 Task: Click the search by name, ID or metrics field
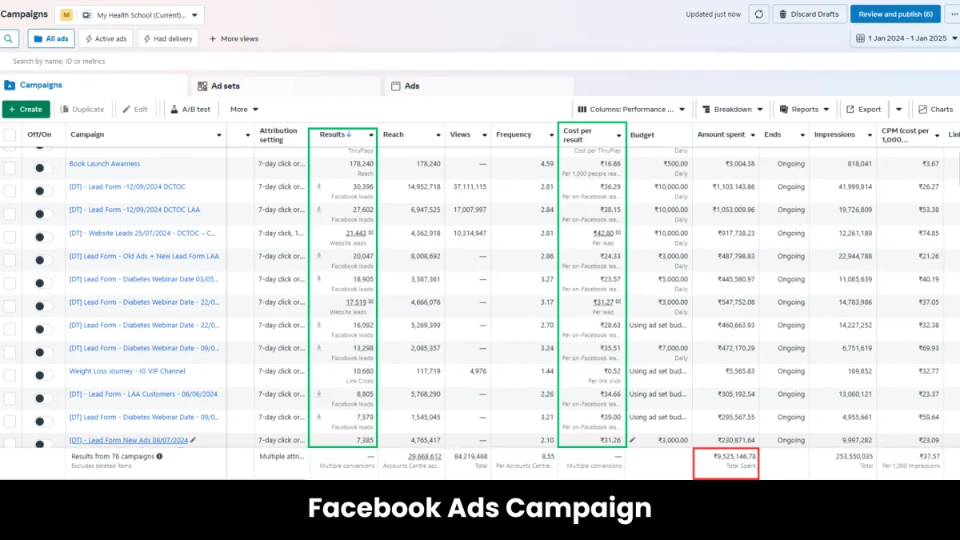pyautogui.click(x=480, y=62)
